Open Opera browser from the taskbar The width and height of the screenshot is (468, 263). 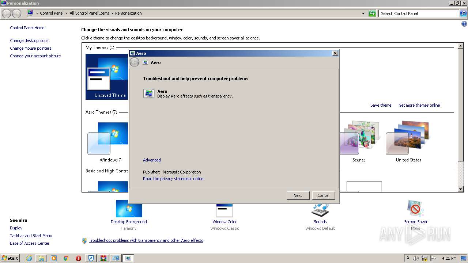coord(78,258)
